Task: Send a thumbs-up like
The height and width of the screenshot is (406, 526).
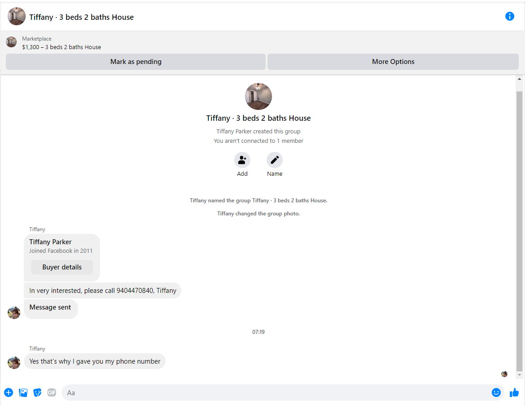Action: (x=514, y=392)
